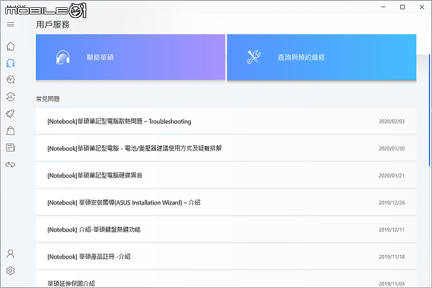Open the hamburger menu
The width and height of the screenshot is (432, 288).
[x=10, y=24]
